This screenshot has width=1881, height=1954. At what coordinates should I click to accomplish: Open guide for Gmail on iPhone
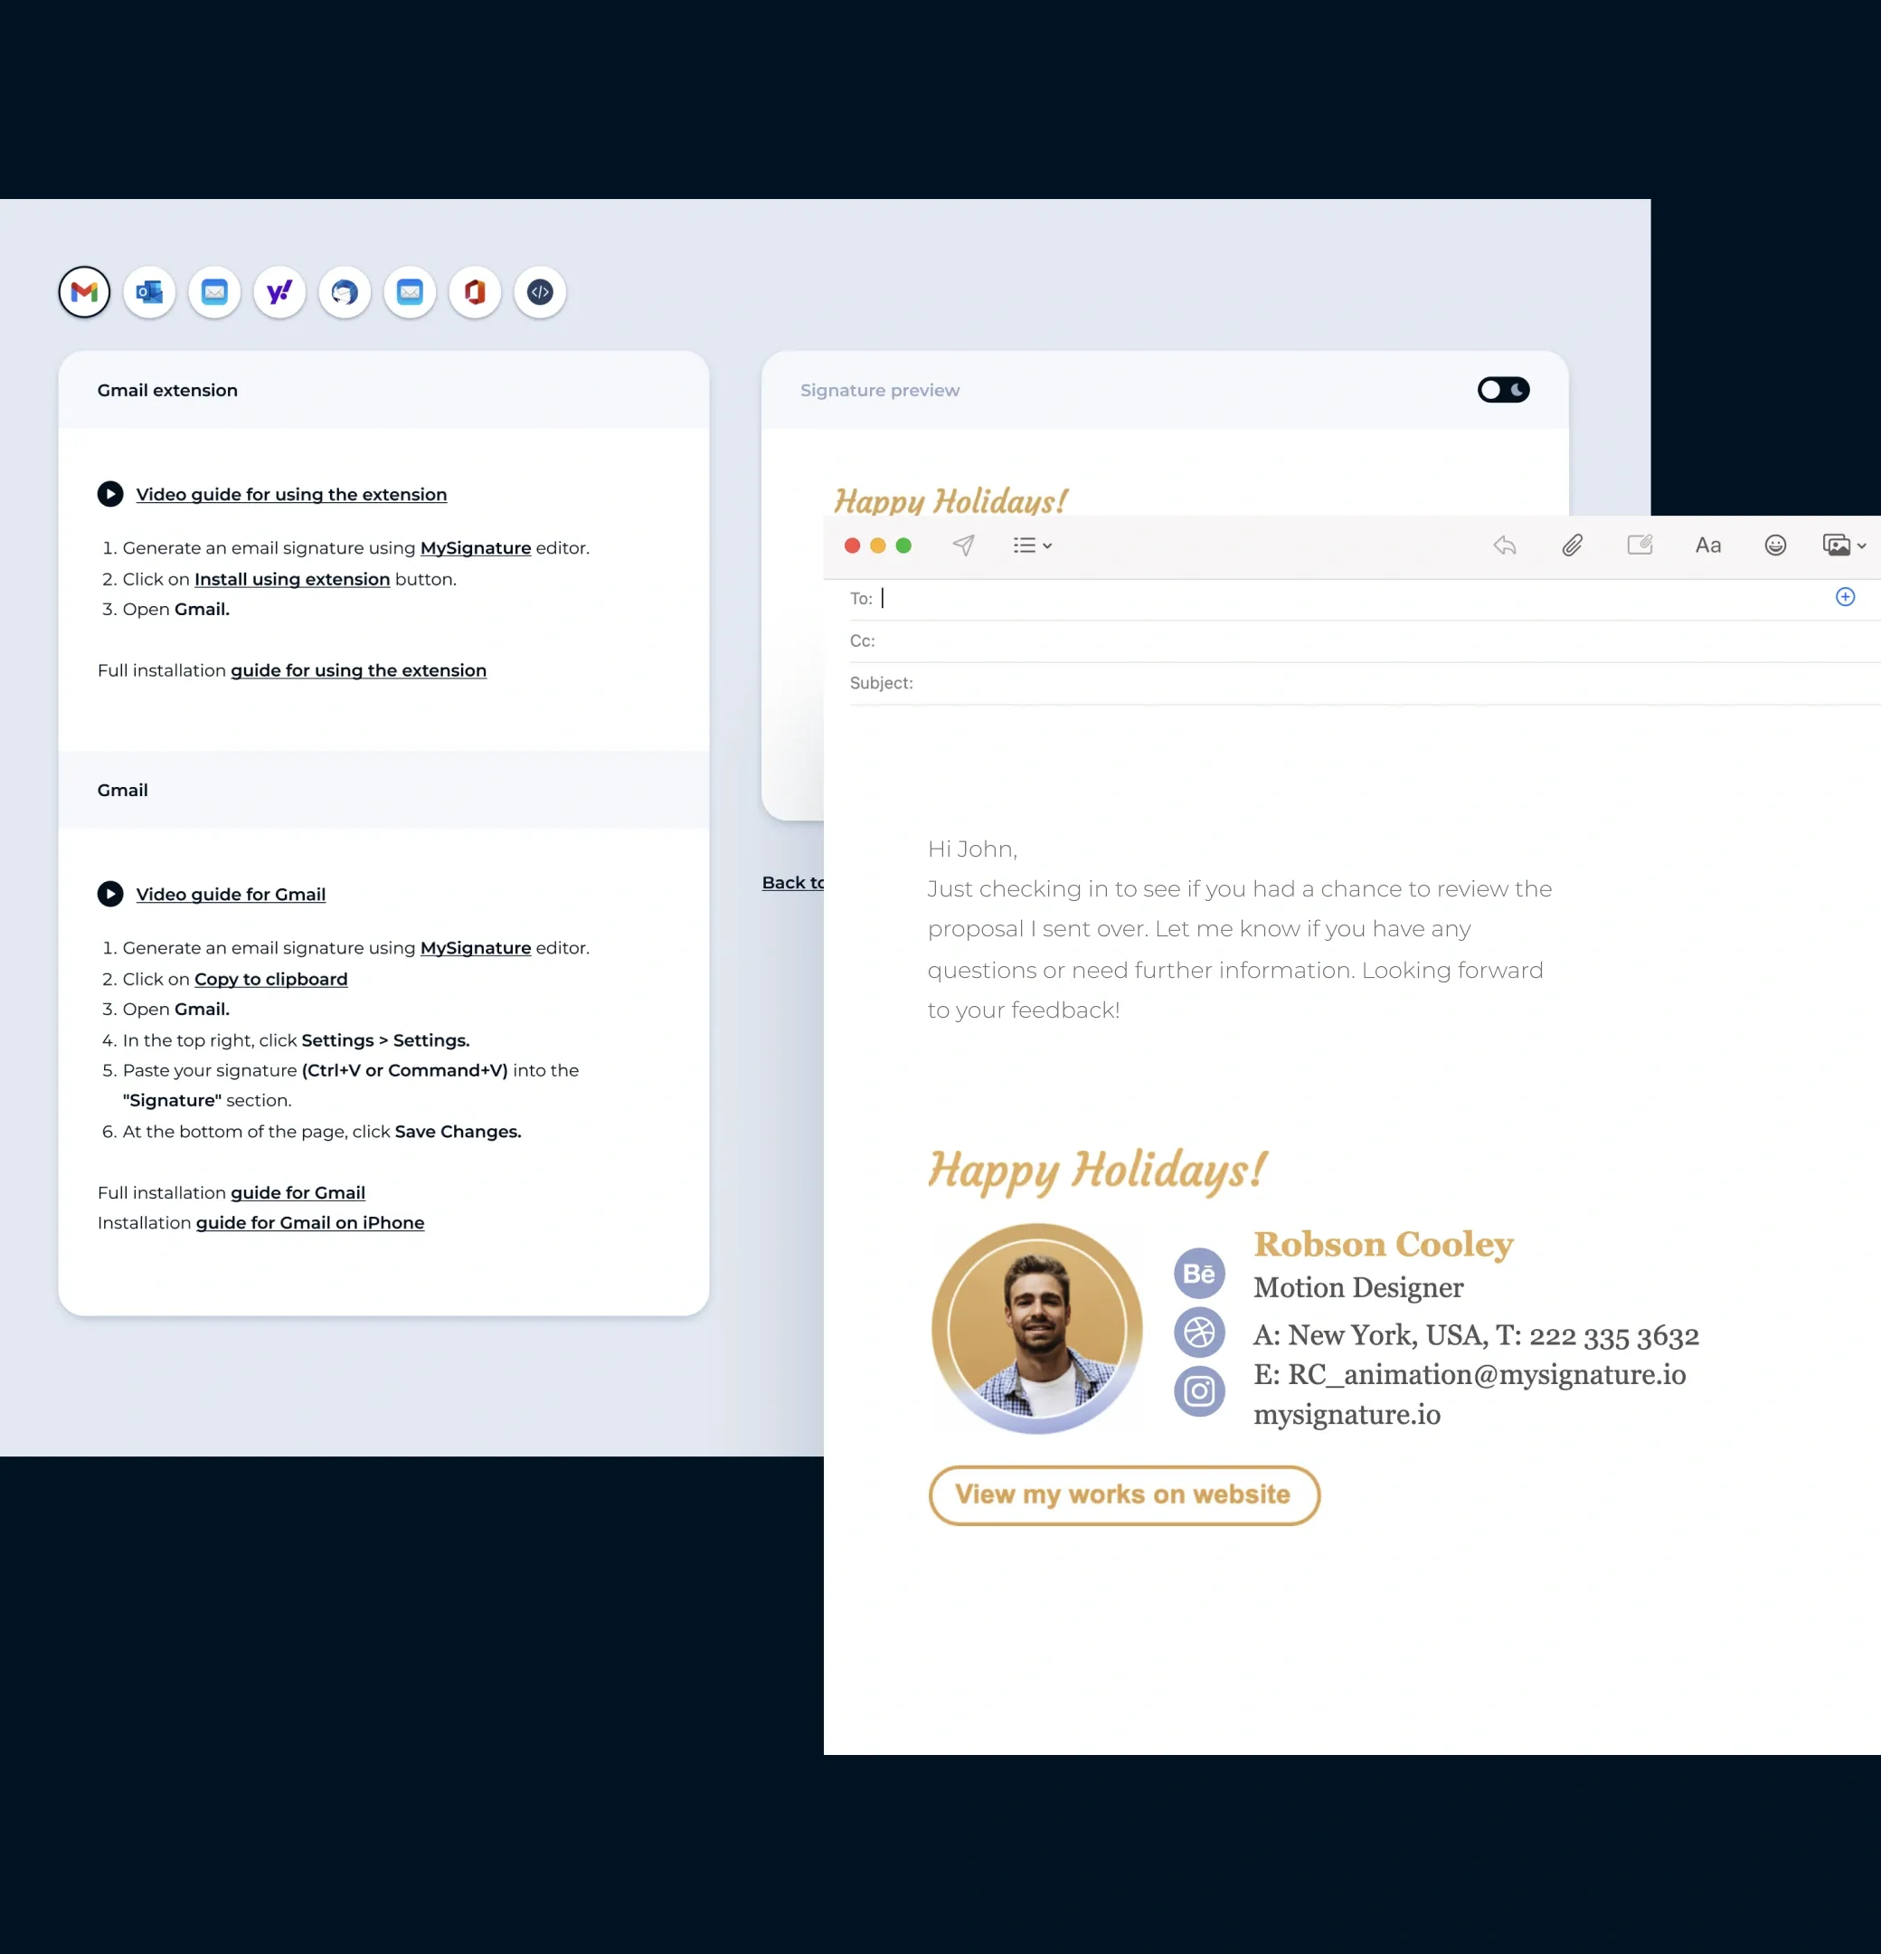click(310, 1222)
